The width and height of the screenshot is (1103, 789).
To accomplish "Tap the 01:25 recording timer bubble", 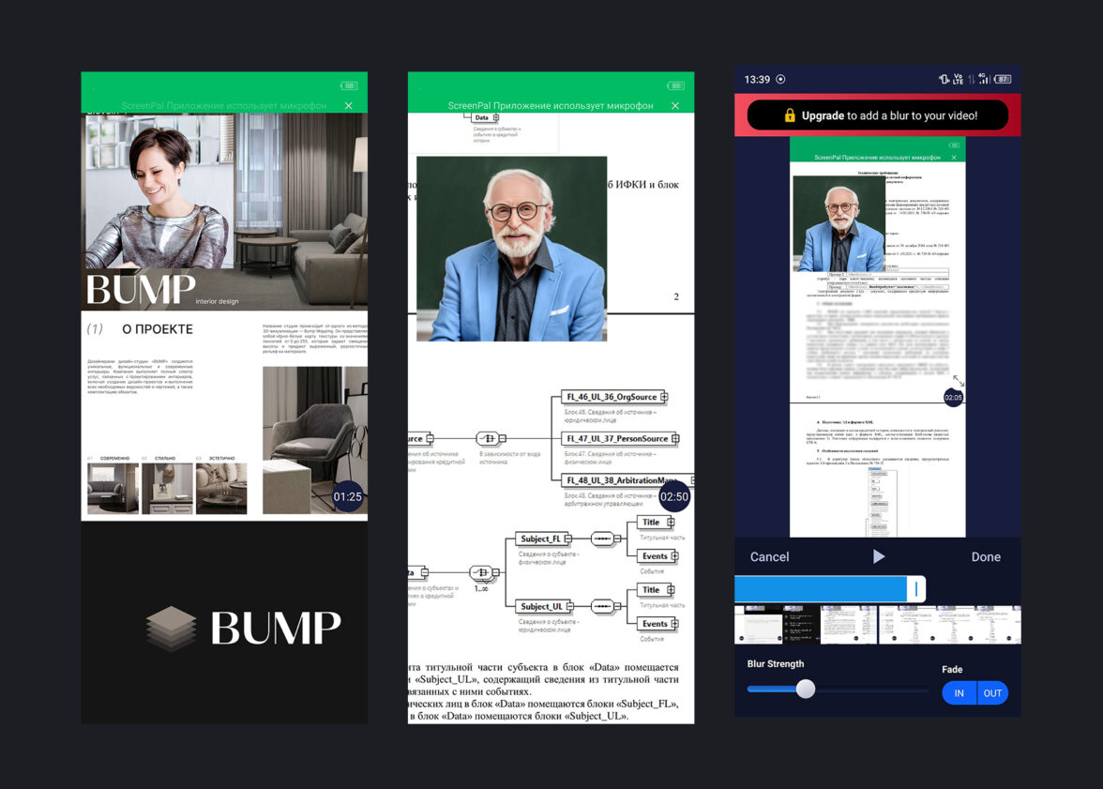I will [347, 497].
